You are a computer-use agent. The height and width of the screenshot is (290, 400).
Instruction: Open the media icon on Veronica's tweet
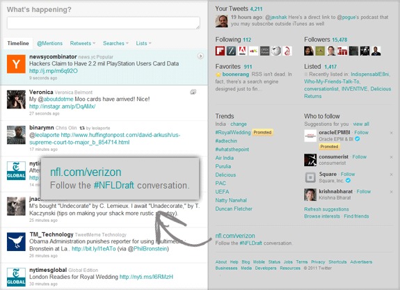[193, 92]
